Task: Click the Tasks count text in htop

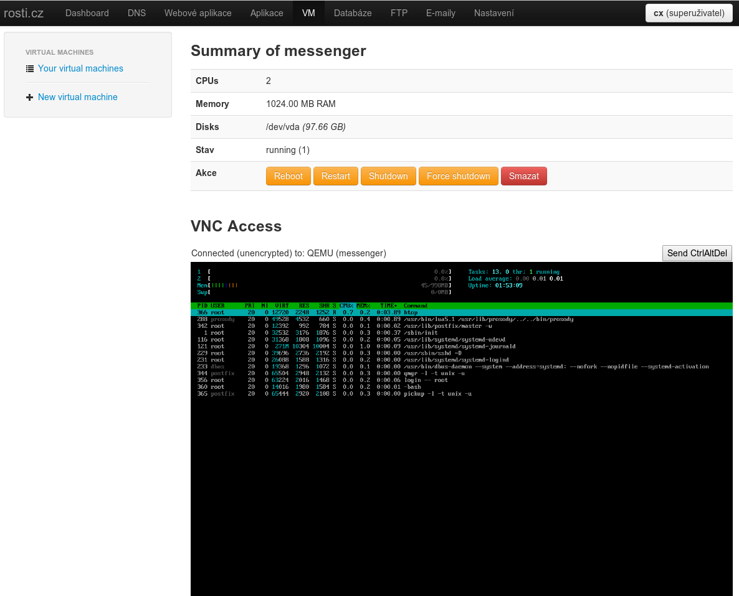Action: (513, 272)
